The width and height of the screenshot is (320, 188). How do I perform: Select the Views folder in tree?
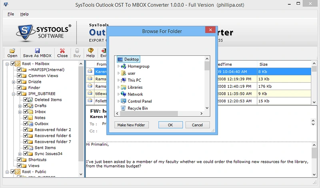coord(34,166)
